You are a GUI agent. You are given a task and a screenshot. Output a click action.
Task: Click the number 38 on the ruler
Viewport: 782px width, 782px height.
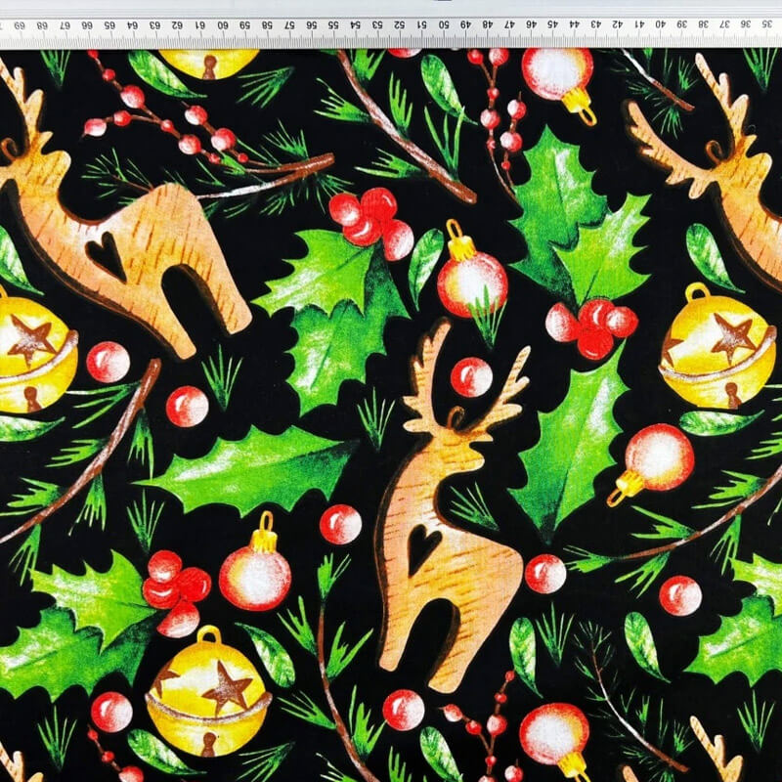point(703,23)
